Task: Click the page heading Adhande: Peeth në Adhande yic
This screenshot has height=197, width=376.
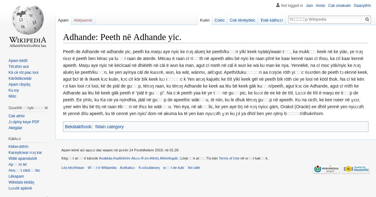Action: tap(122, 37)
